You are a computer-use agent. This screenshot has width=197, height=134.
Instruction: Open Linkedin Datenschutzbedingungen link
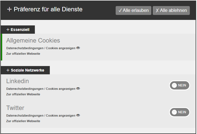(x=25, y=89)
